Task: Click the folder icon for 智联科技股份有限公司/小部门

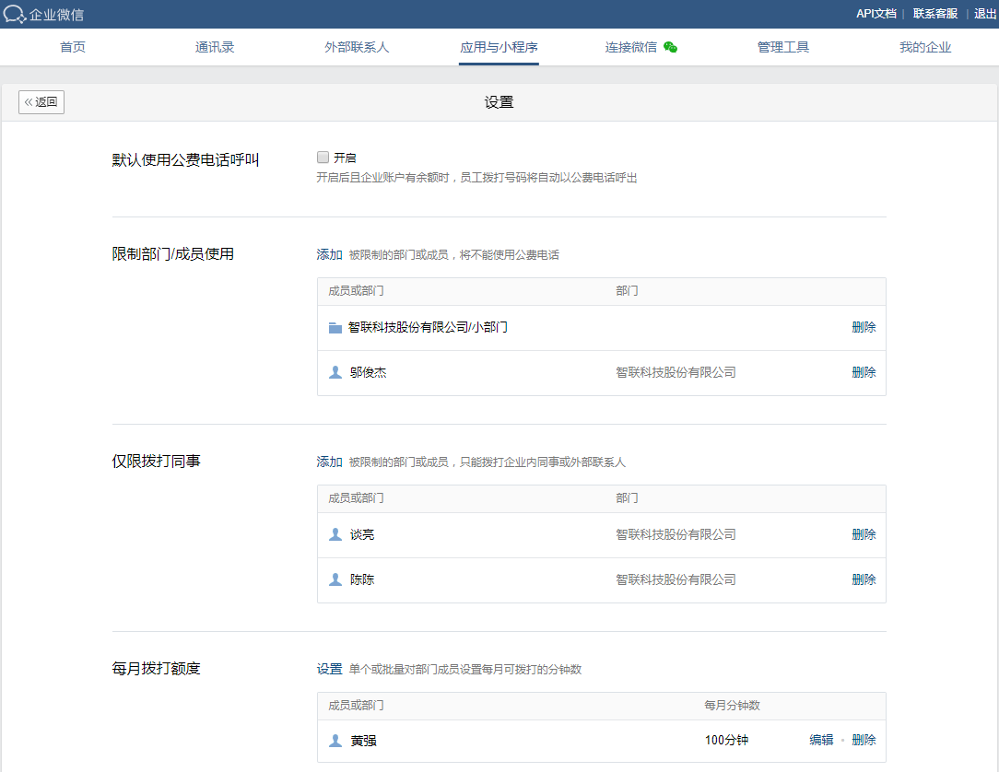Action: click(x=335, y=328)
